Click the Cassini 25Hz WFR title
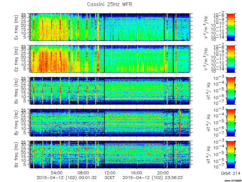This screenshot has height=182, width=242. click(x=110, y=4)
